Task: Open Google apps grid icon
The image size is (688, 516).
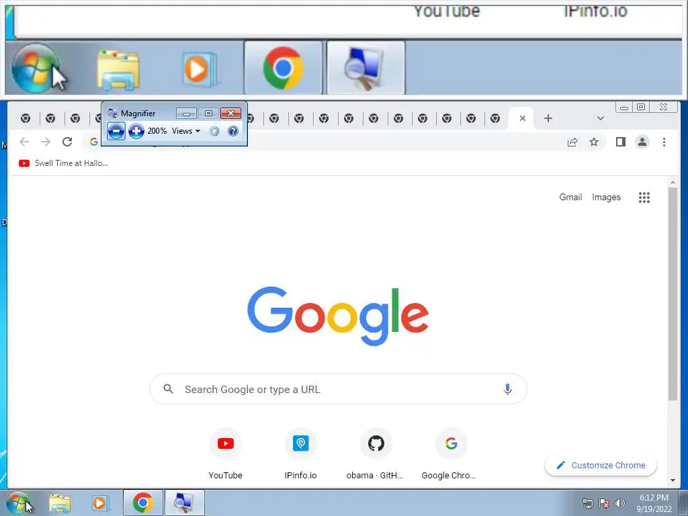Action: point(644,198)
